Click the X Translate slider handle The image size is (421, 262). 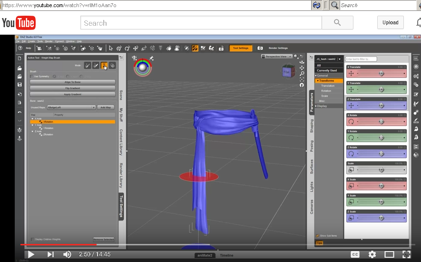pyautogui.click(x=381, y=74)
